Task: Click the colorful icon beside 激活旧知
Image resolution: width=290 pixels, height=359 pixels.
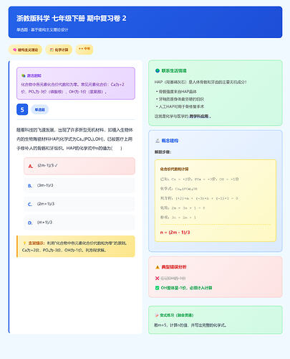Action: pyautogui.click(x=24, y=75)
